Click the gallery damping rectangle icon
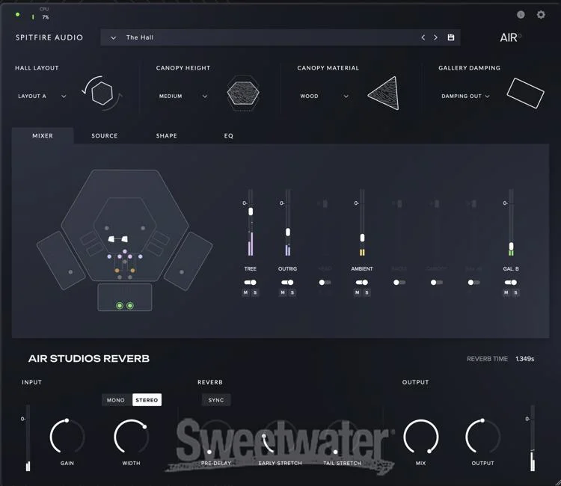 click(525, 93)
